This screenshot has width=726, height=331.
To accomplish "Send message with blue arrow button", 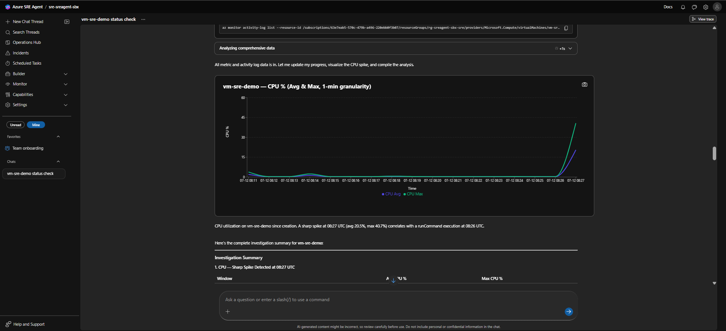I will tap(569, 311).
